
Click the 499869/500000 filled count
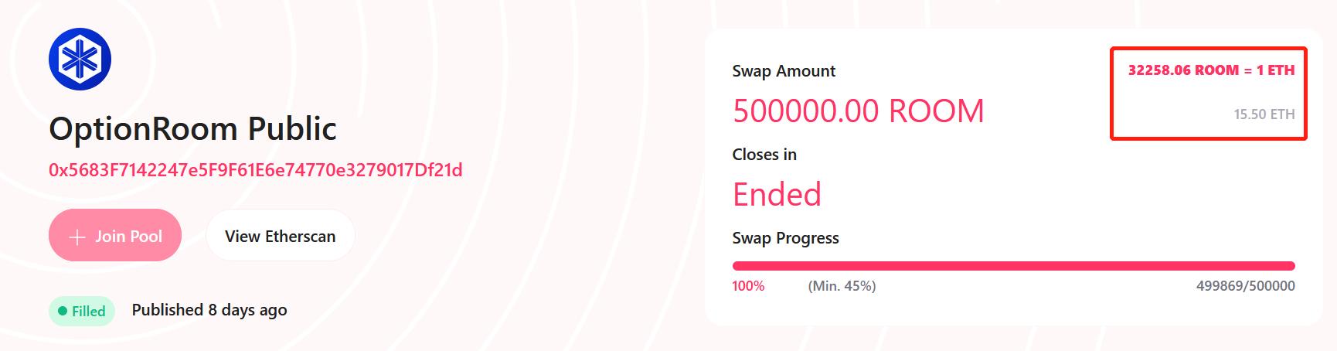[x=1245, y=286]
